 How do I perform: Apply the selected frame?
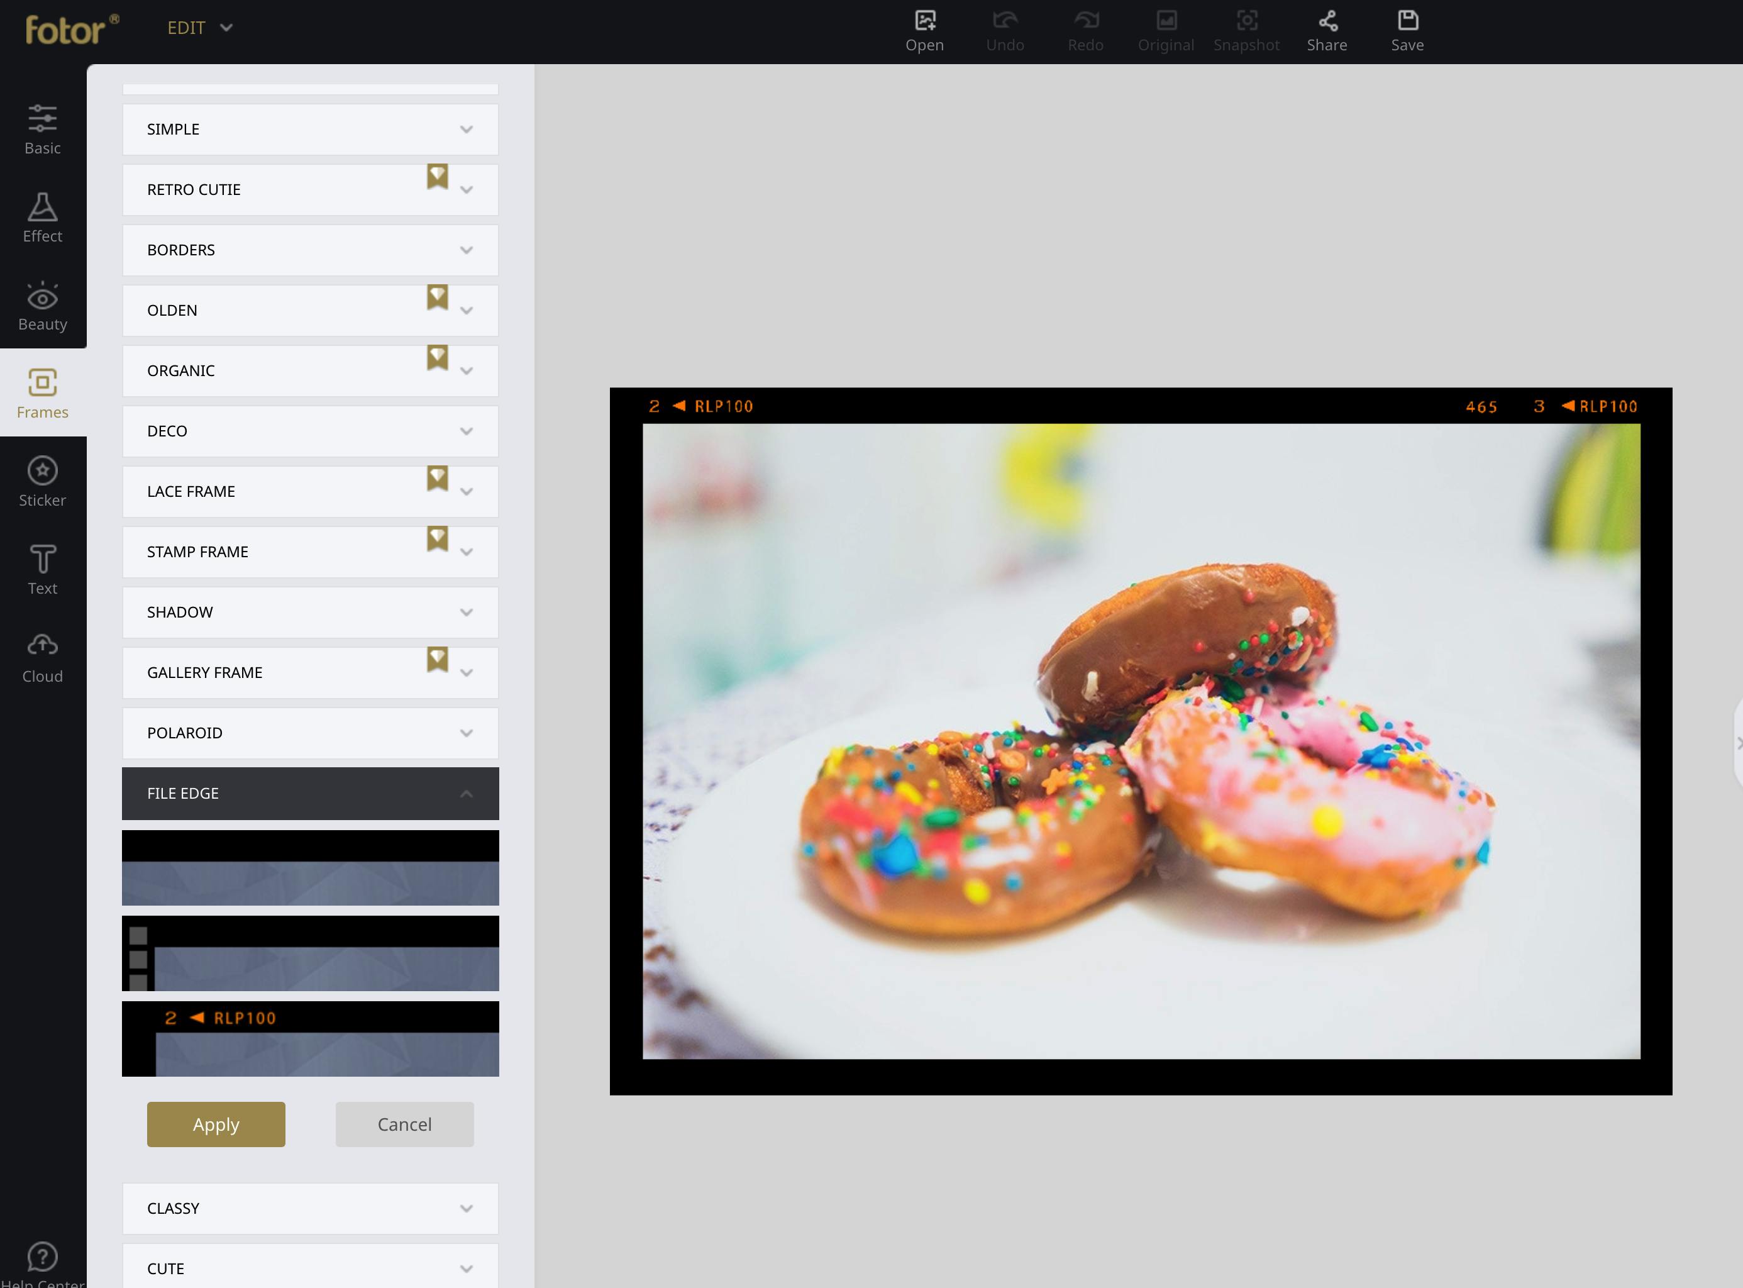216,1123
